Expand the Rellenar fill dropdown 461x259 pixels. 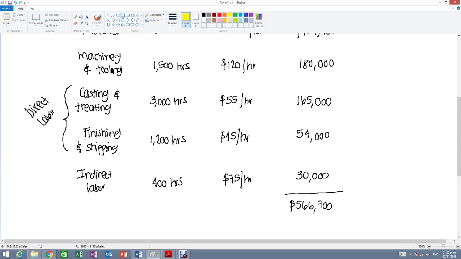(153, 20)
